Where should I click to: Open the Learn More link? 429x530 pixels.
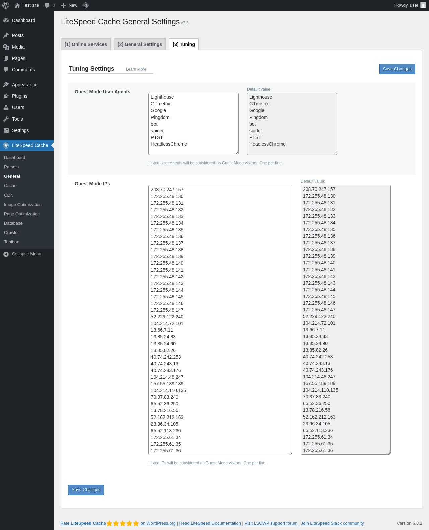pos(136,69)
